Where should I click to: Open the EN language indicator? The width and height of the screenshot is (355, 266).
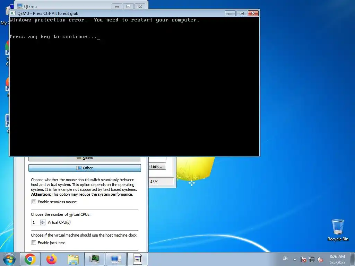[x=285, y=258]
